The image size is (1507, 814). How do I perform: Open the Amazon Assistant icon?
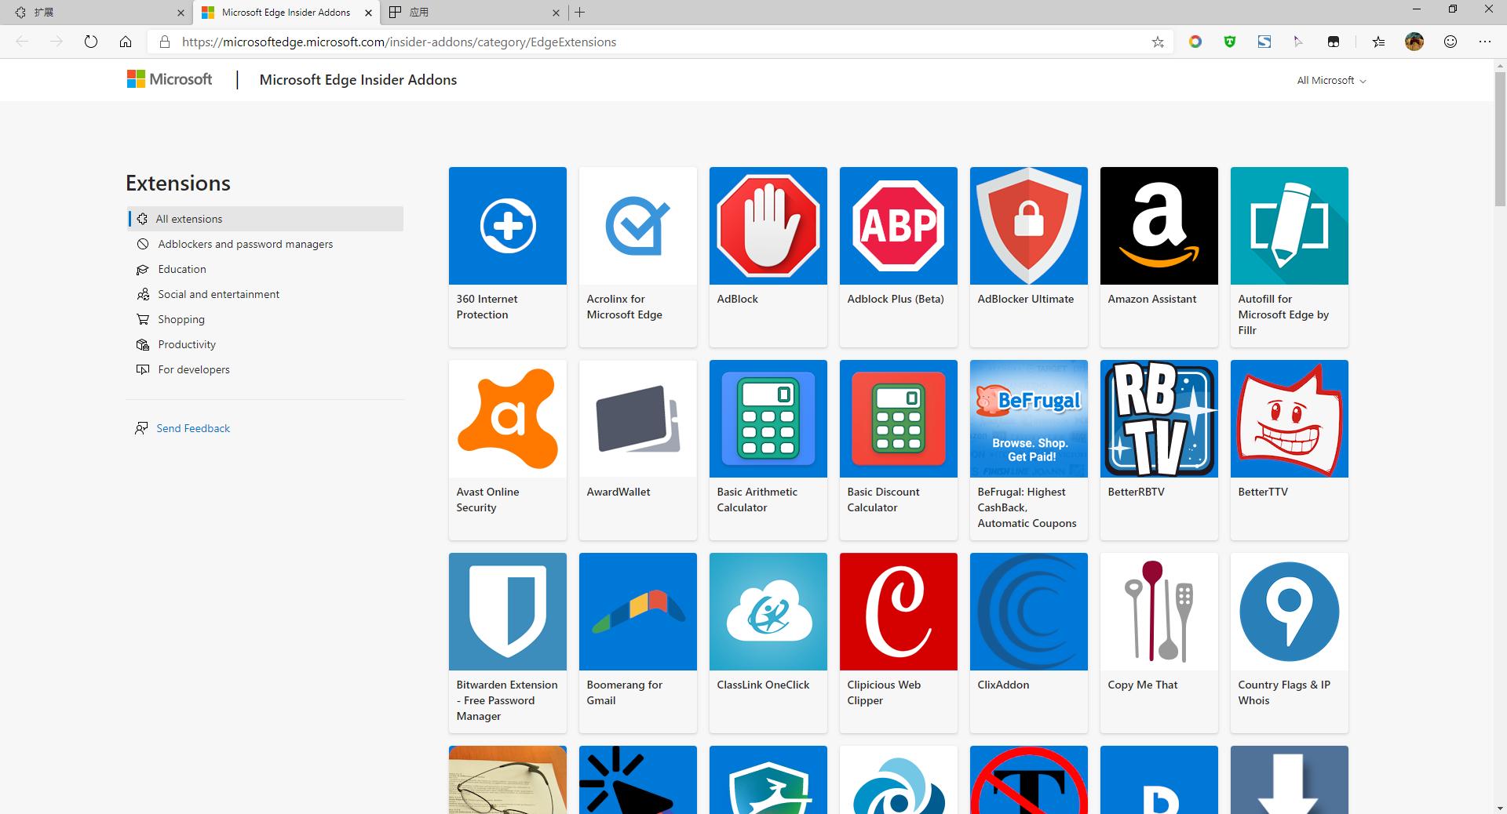pyautogui.click(x=1159, y=226)
